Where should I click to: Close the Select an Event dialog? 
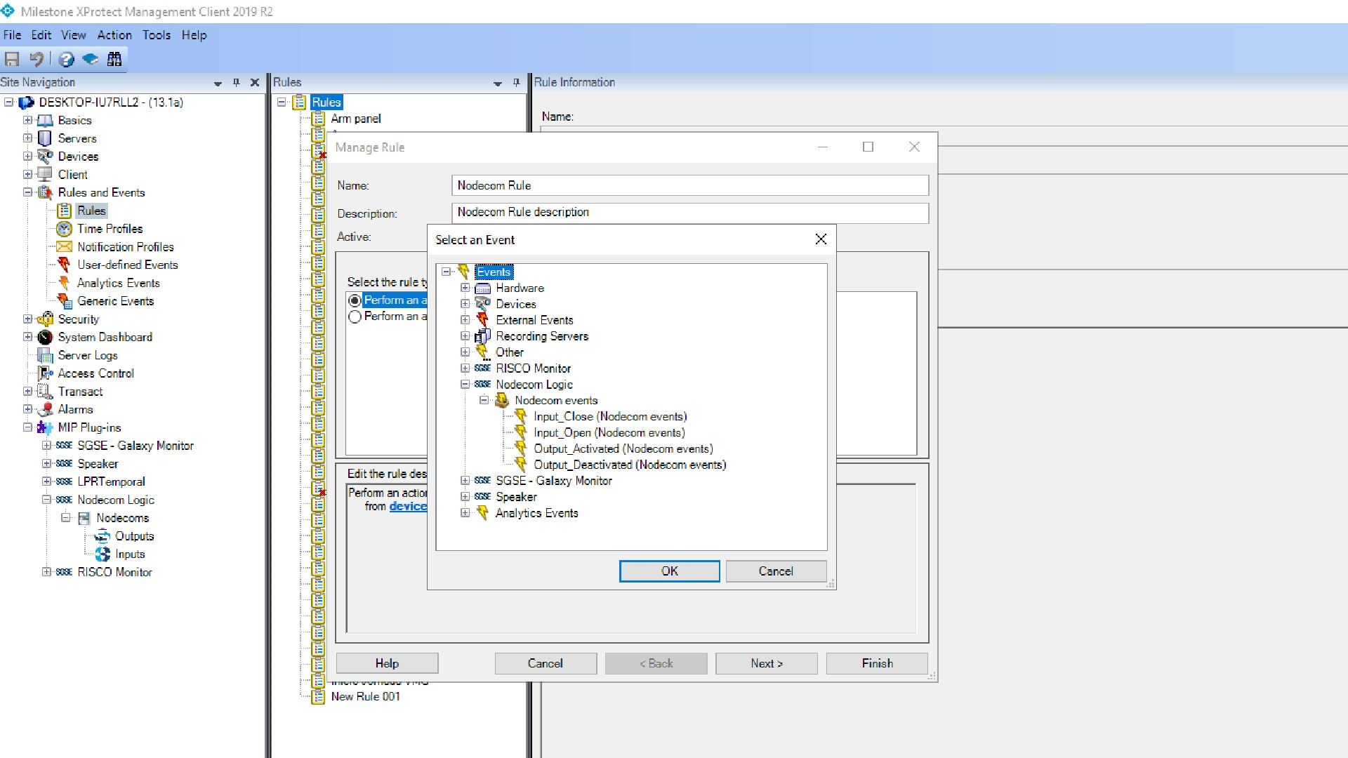821,239
